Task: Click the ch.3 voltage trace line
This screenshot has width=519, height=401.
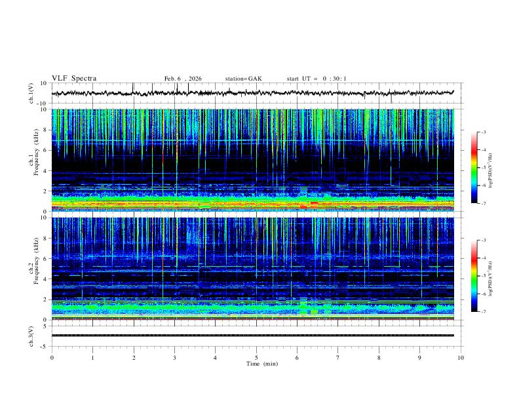Action: tap(253, 335)
